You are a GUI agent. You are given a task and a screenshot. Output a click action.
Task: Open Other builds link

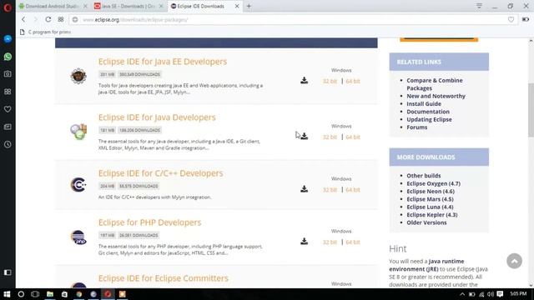click(x=424, y=176)
